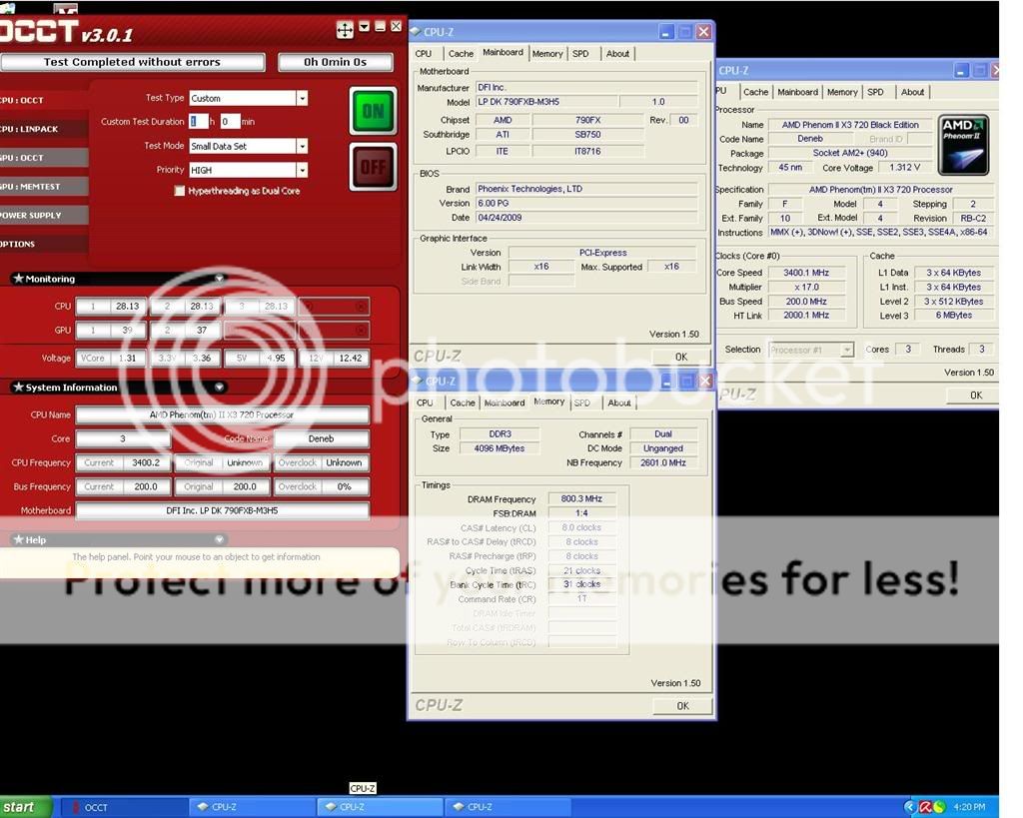The height and width of the screenshot is (818, 1023).
Task: Open the Test Mode dropdown showing Small Data Set
Action: [302, 146]
